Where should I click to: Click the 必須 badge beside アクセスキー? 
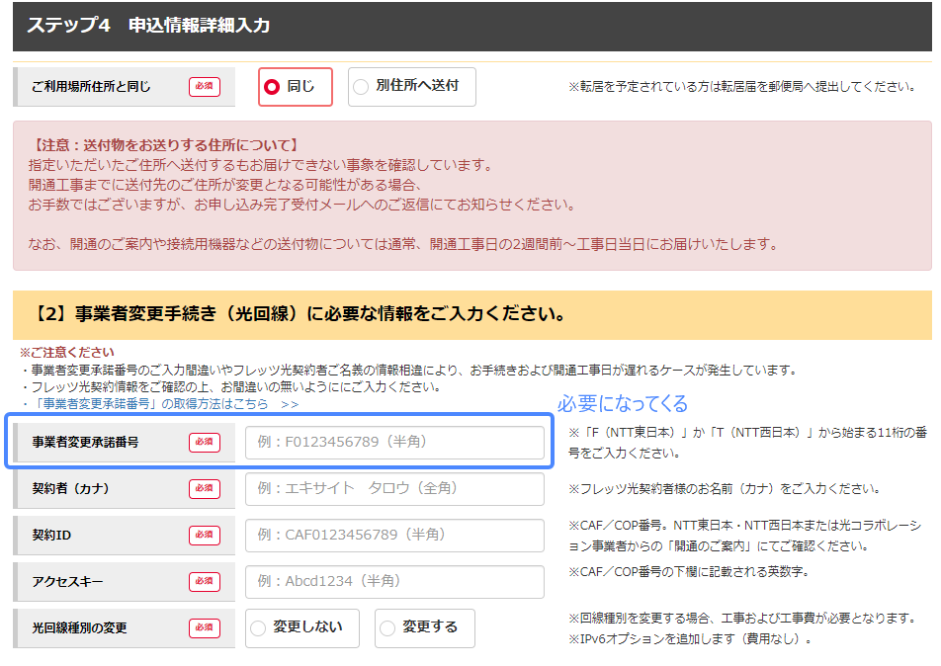pos(205,581)
